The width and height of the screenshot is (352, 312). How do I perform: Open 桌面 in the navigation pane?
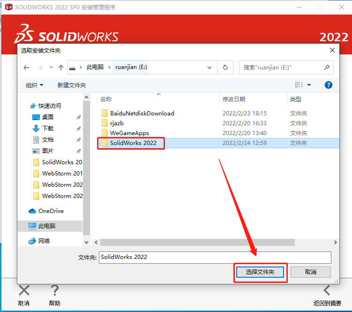click(x=48, y=117)
